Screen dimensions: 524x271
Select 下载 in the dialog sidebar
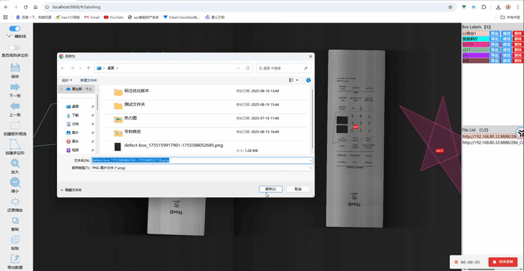(x=75, y=115)
